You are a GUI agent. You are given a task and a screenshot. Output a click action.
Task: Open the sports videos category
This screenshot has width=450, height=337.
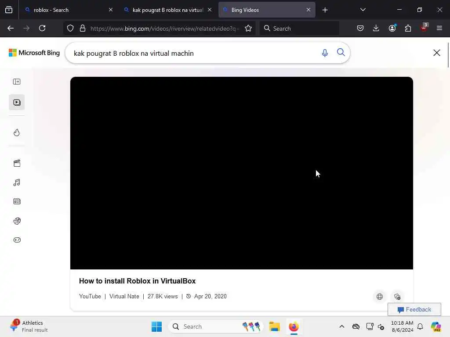coord(17,221)
